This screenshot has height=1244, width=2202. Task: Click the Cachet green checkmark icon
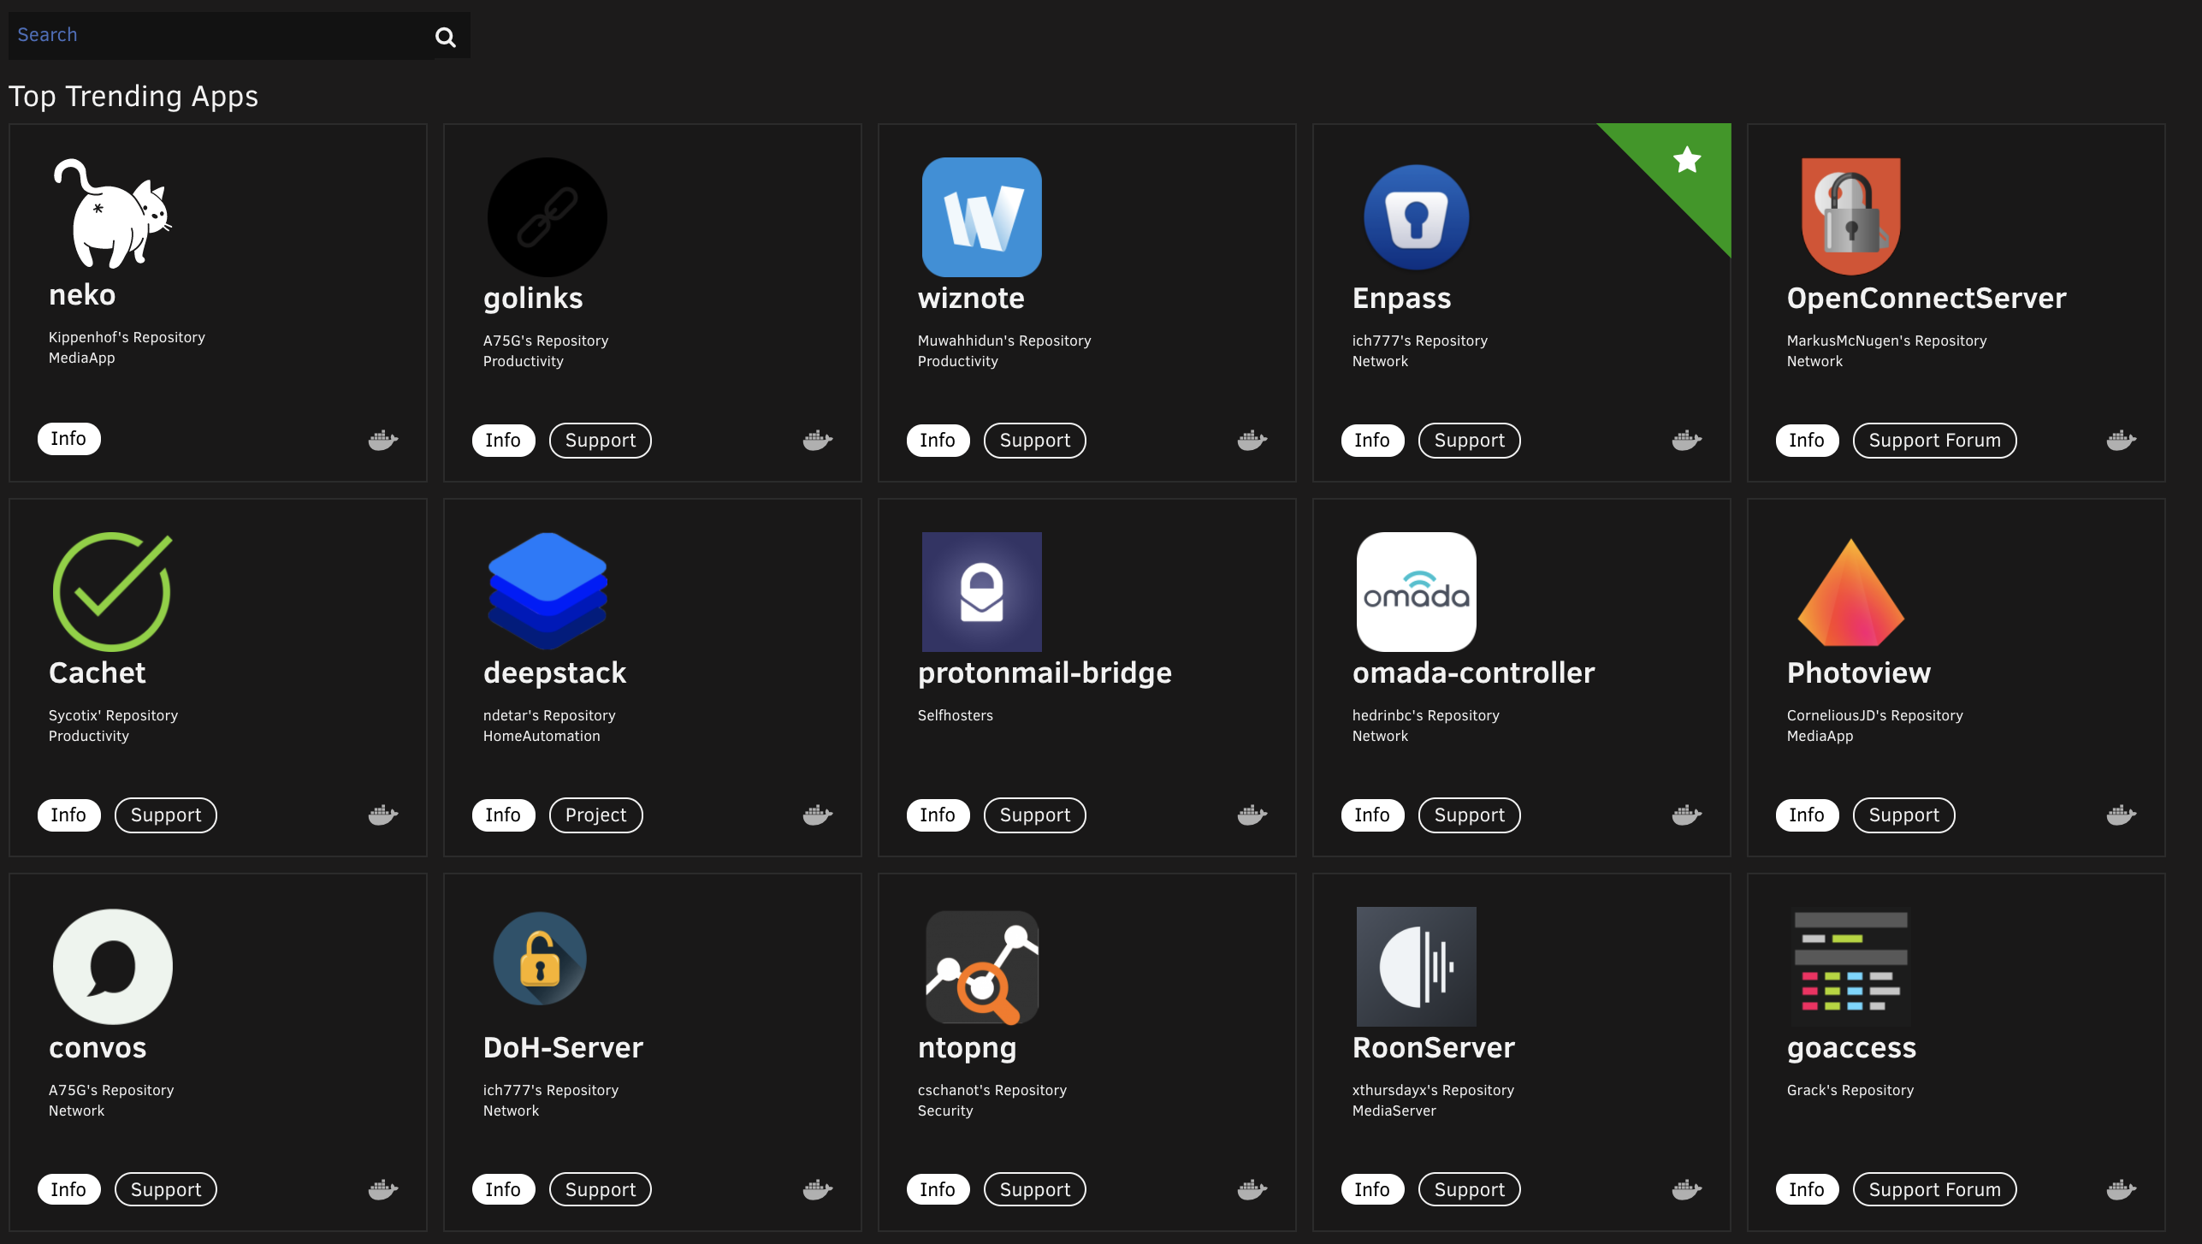pos(112,592)
